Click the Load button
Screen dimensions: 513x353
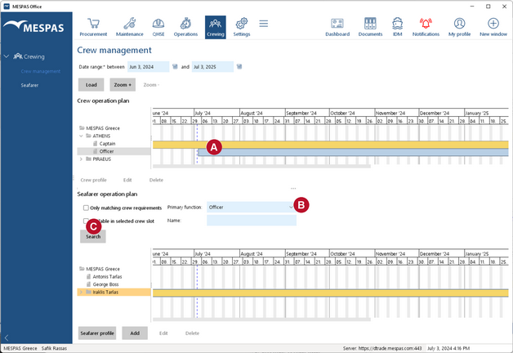[91, 85]
